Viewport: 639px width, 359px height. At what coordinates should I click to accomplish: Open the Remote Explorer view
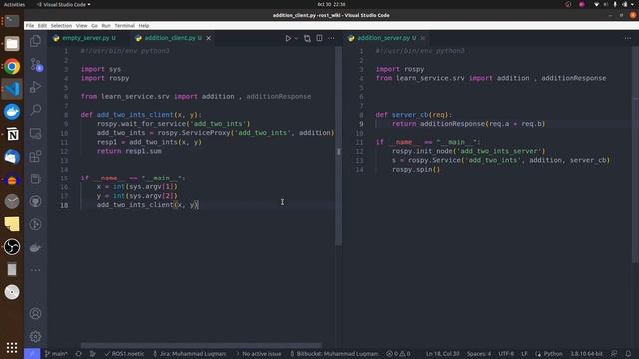coord(36,133)
